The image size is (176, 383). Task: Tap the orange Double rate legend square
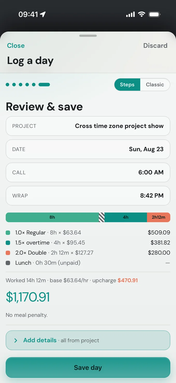(8, 253)
